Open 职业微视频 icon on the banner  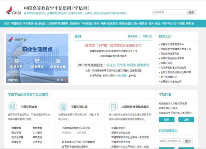tap(58, 61)
